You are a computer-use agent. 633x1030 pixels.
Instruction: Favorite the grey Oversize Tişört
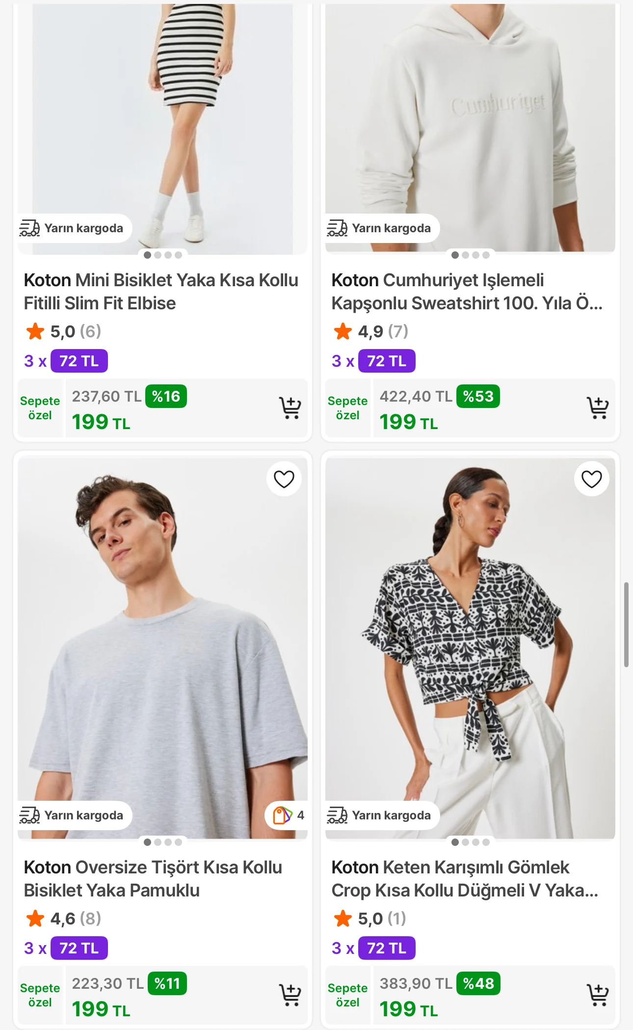pyautogui.click(x=284, y=479)
